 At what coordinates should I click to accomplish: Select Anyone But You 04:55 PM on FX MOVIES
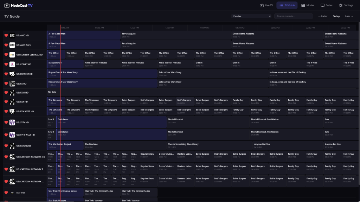click(x=288, y=146)
